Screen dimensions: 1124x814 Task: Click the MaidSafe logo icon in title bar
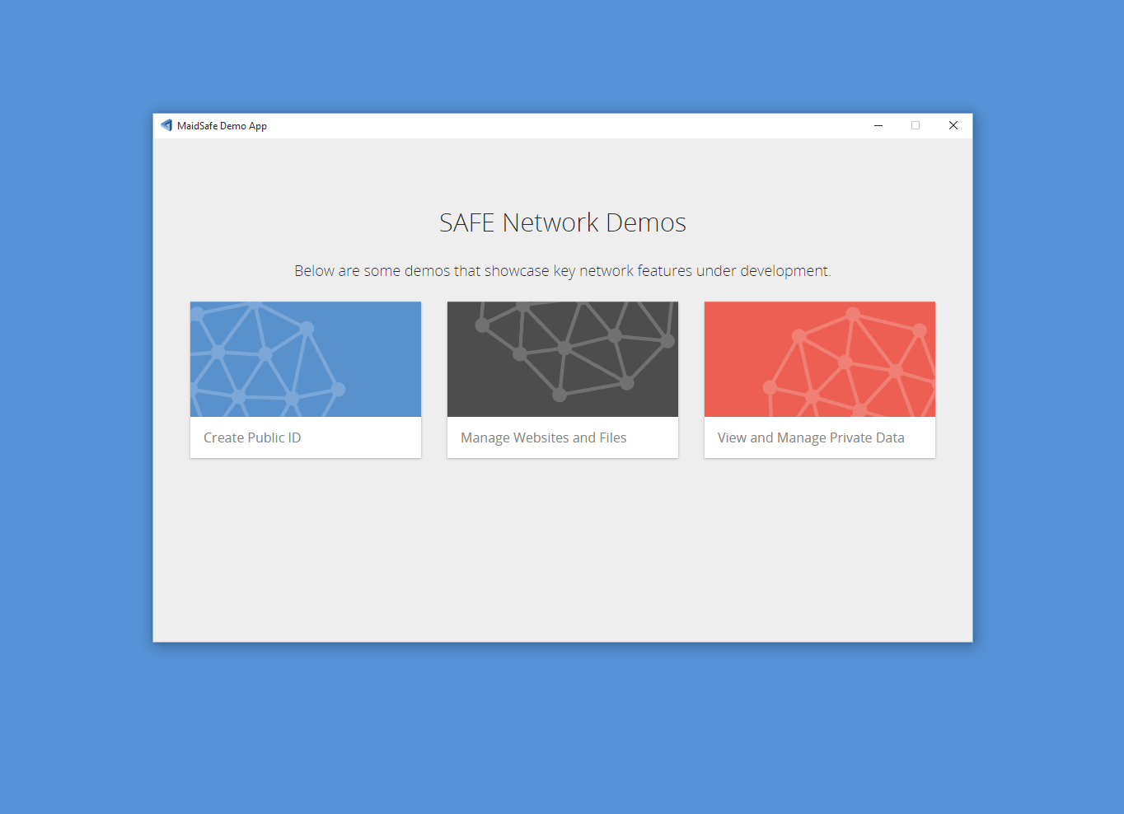[x=166, y=125]
